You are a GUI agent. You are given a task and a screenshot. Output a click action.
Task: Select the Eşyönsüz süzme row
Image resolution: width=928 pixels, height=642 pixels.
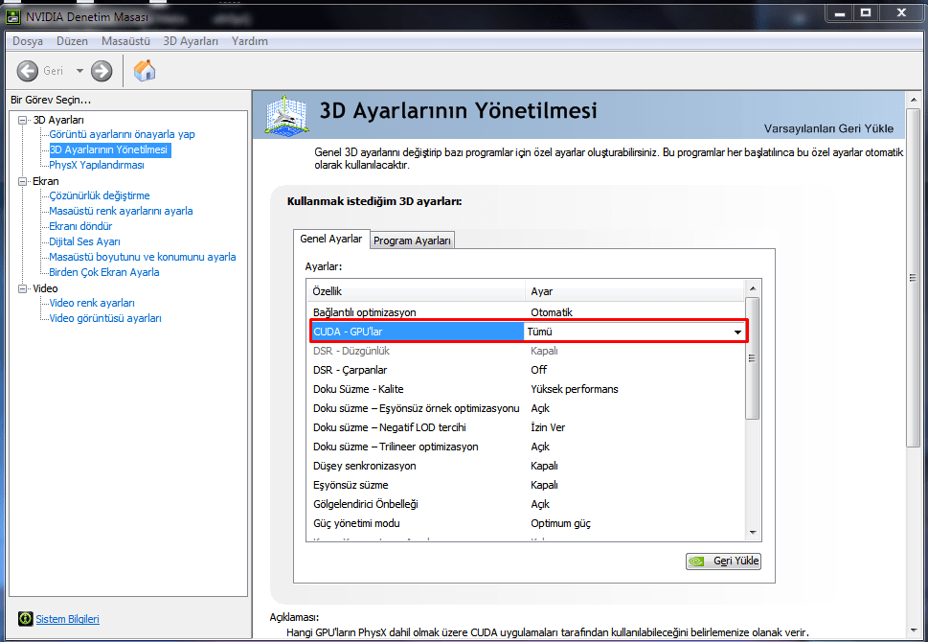click(x=526, y=485)
